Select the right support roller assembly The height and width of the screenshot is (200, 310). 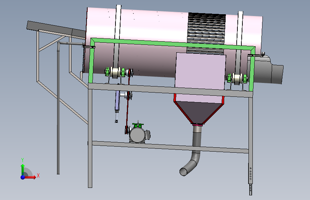click(x=237, y=78)
